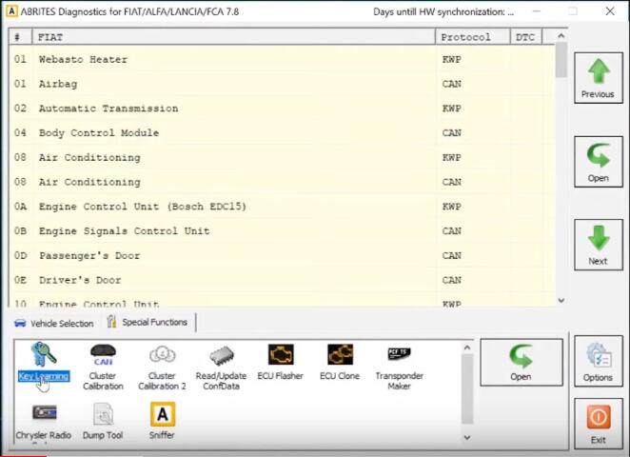
Task: Click Special Functions scrollbar up arrow
Action: point(467,348)
